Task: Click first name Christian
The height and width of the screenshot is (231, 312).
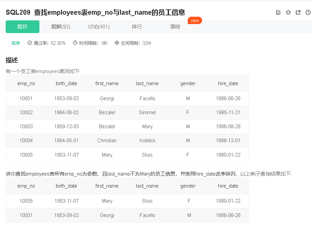Action: 107,141
